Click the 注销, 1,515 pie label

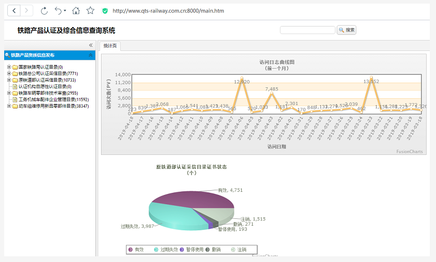coord(253,219)
